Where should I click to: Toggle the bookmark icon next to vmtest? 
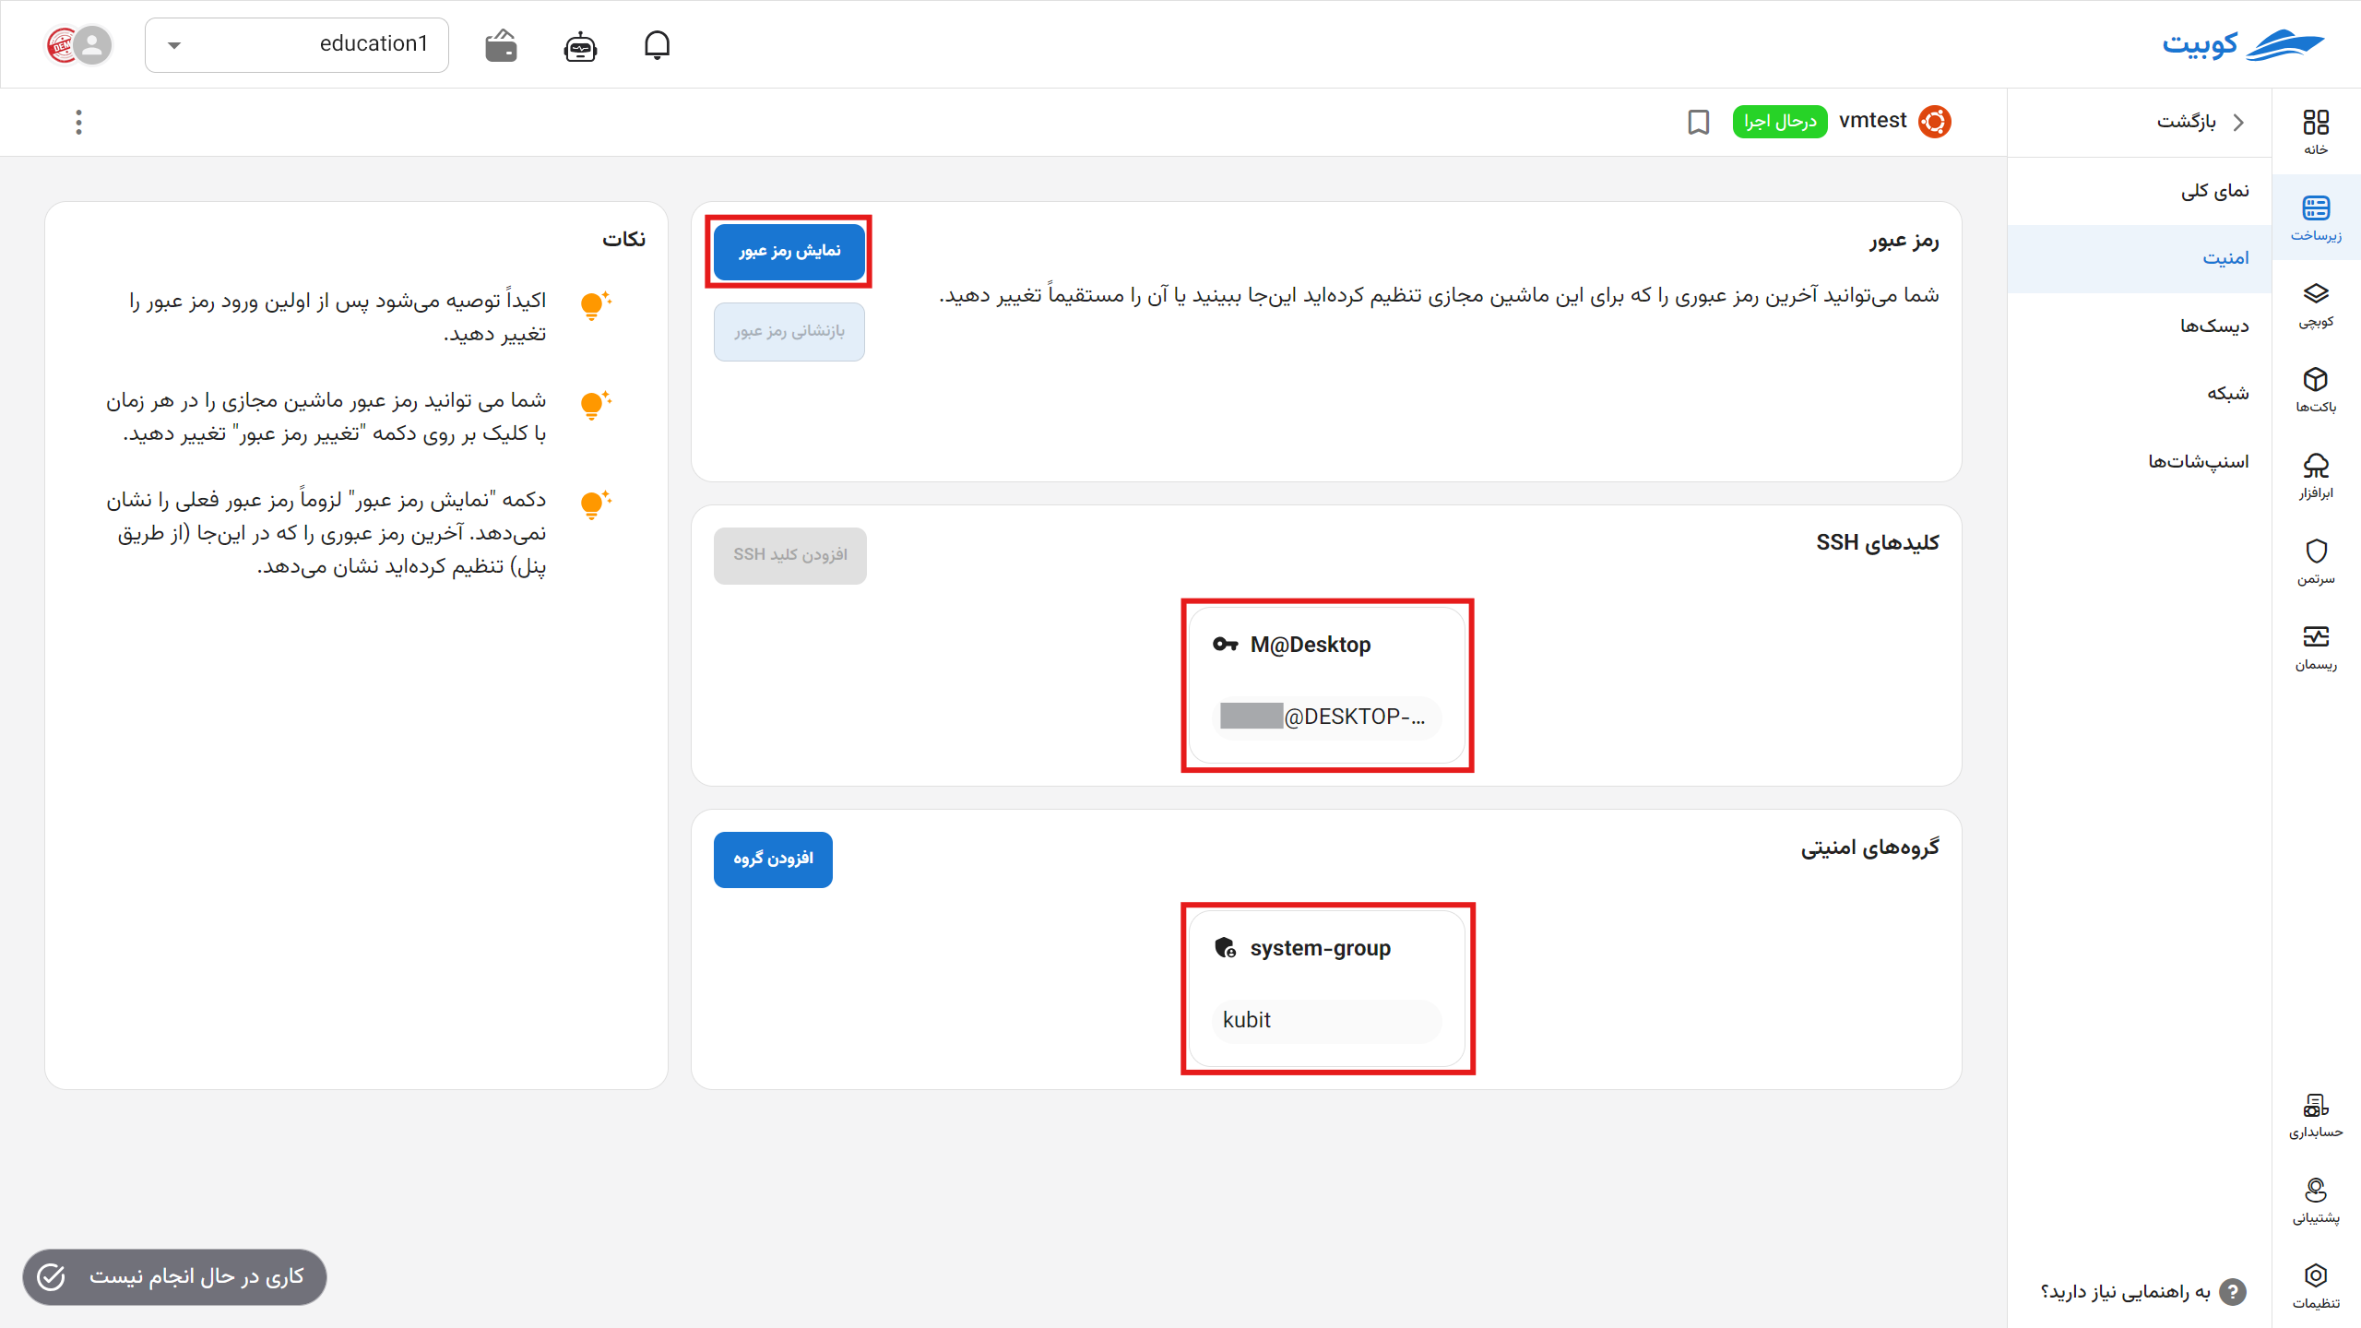coord(1698,122)
